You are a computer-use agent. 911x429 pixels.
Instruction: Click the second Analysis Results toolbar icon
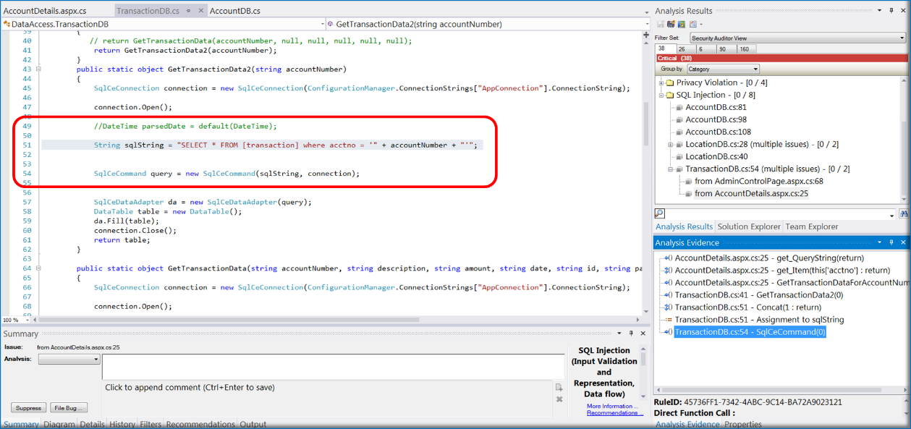pos(671,24)
